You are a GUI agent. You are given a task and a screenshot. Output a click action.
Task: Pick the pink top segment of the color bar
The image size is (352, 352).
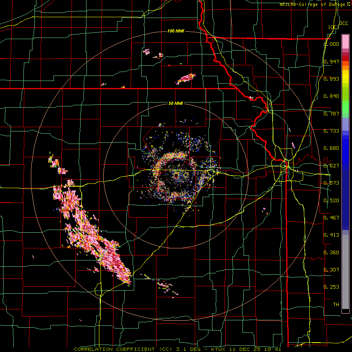(345, 41)
